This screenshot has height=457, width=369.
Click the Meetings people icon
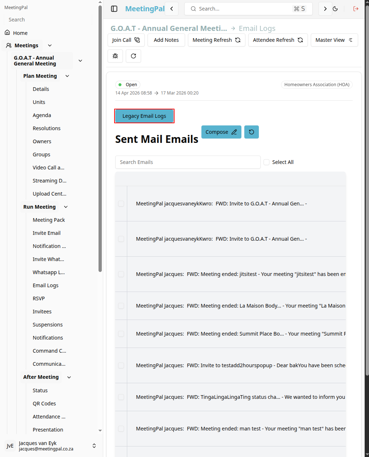tap(9, 45)
